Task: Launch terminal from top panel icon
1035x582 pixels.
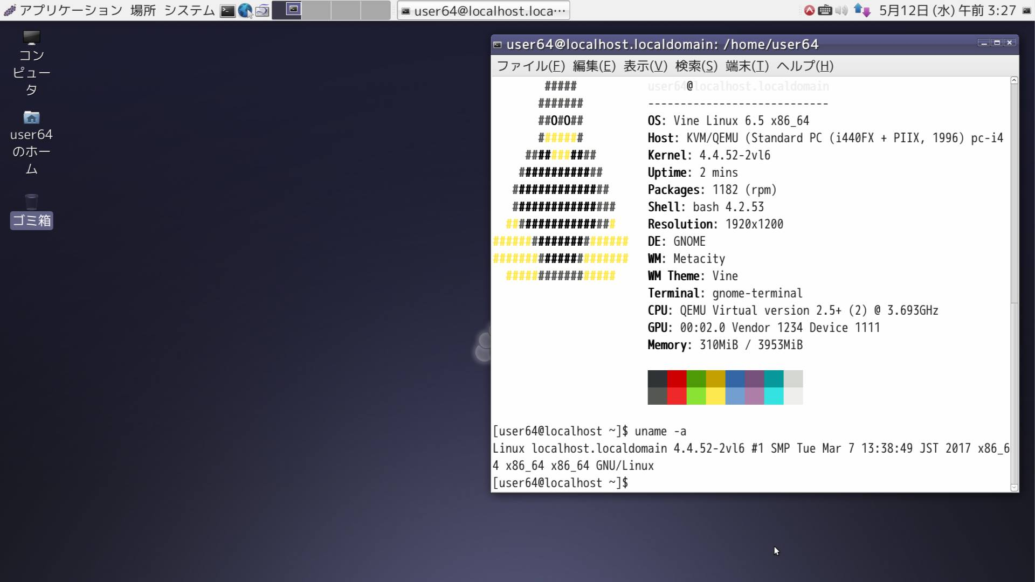Action: (x=227, y=11)
